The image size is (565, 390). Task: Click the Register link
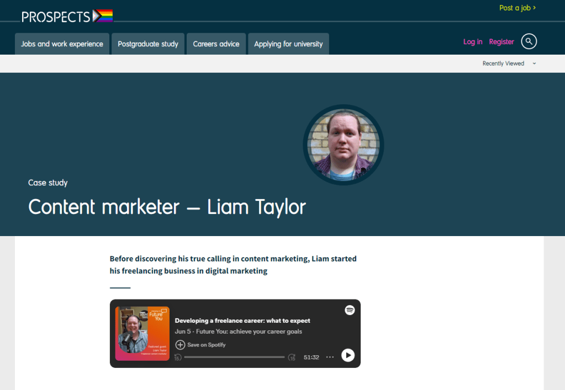(x=501, y=42)
